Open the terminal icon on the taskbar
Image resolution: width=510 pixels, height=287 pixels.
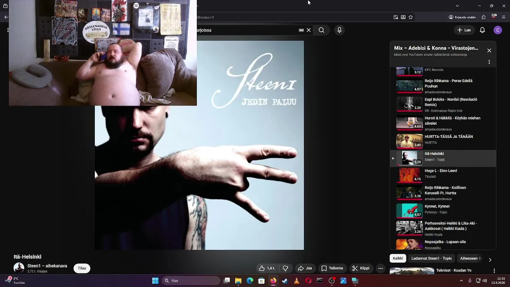320,281
